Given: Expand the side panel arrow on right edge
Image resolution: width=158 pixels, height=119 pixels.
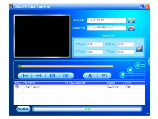Looking at the screenshot, I should (149, 61).
